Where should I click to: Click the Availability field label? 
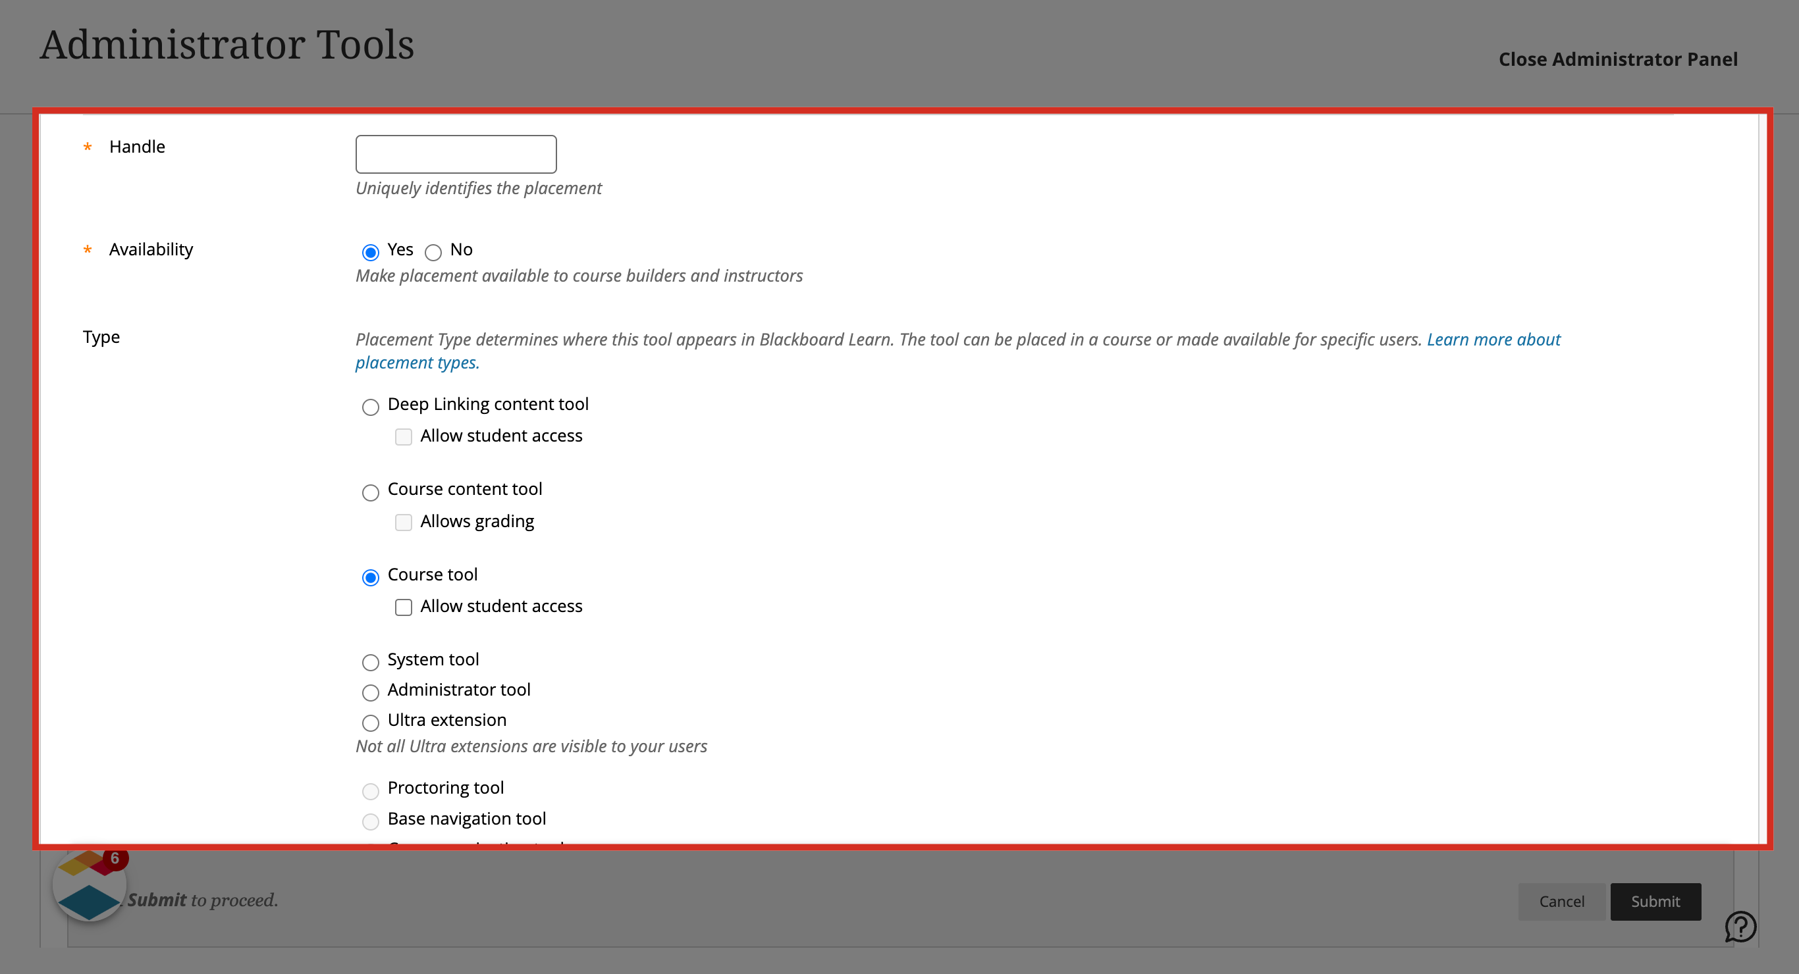(151, 249)
